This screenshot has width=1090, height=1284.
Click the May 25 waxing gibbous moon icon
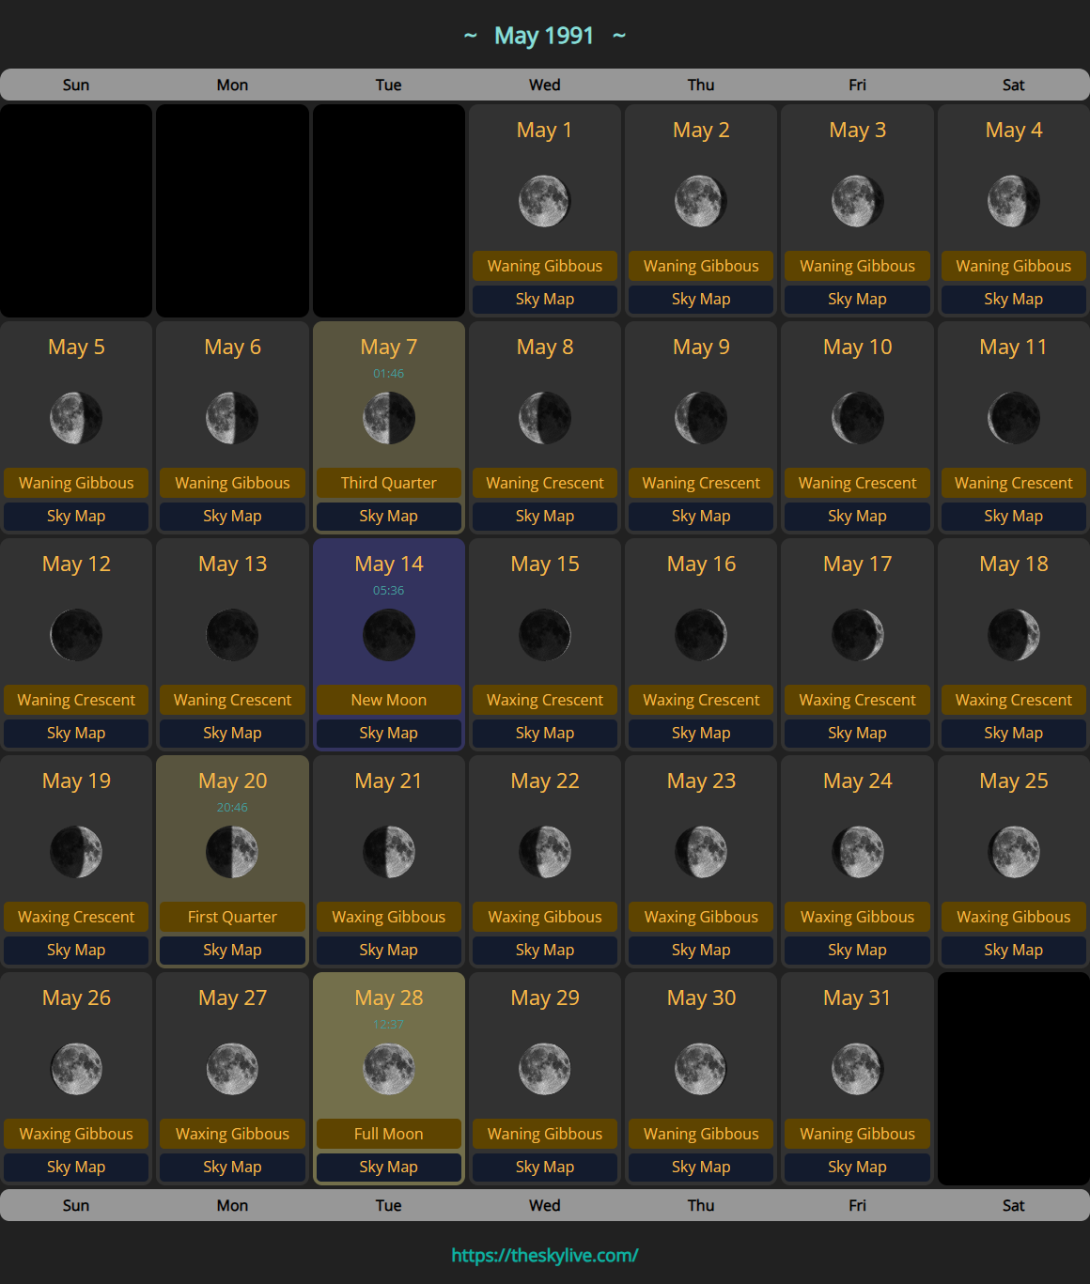[x=1013, y=852]
